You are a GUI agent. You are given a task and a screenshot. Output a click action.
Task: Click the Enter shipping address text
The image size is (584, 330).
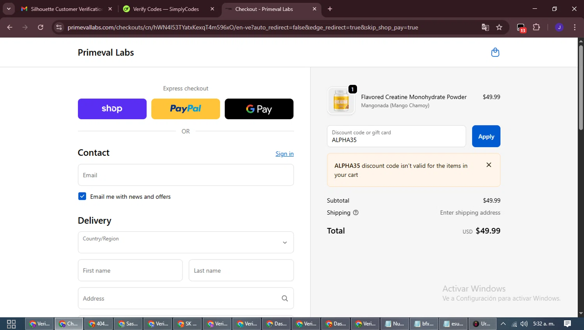[470, 213]
